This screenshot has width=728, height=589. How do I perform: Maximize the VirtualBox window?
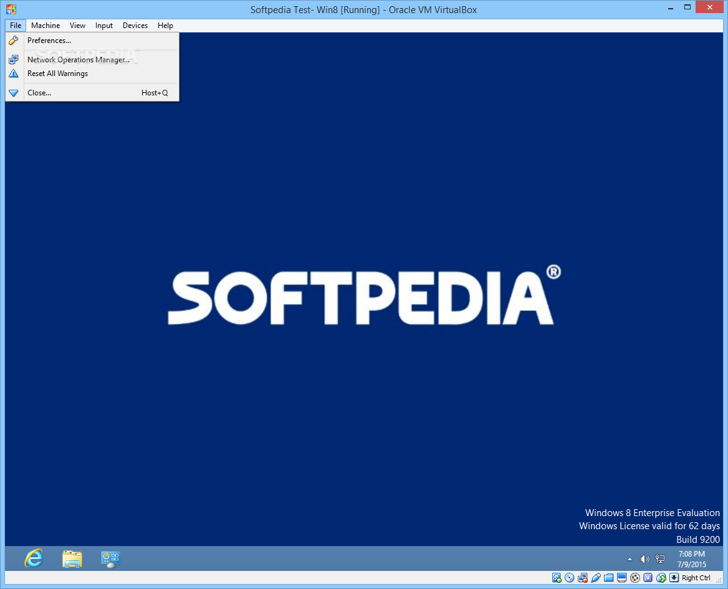point(687,7)
